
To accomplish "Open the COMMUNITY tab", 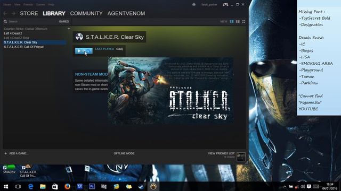I will [x=86, y=13].
